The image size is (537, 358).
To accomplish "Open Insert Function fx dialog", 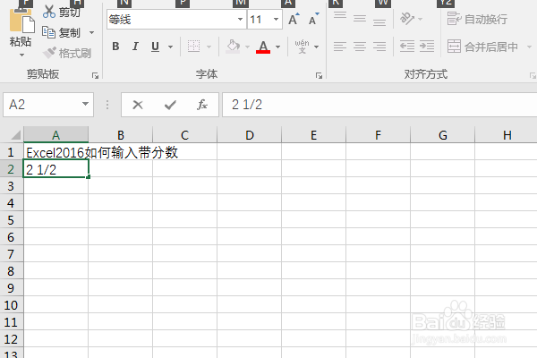I will pyautogui.click(x=202, y=105).
